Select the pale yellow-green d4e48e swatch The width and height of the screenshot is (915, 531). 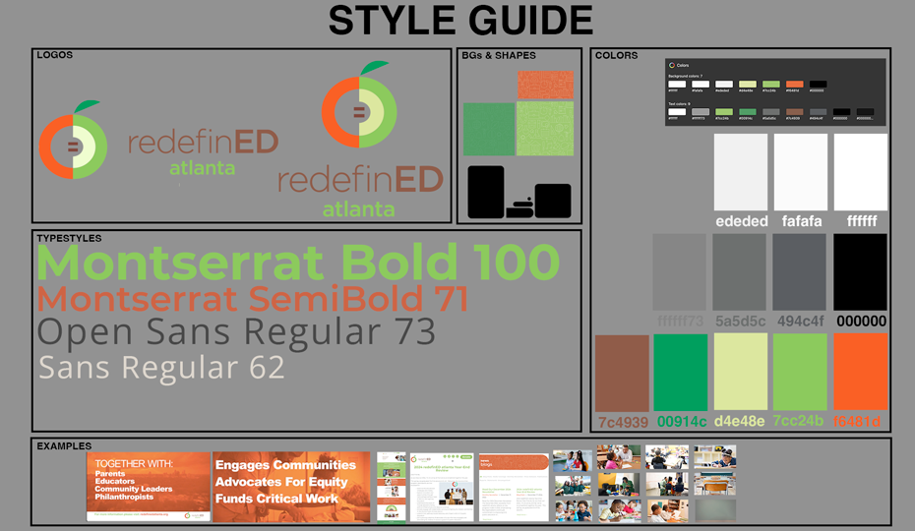[x=740, y=372]
